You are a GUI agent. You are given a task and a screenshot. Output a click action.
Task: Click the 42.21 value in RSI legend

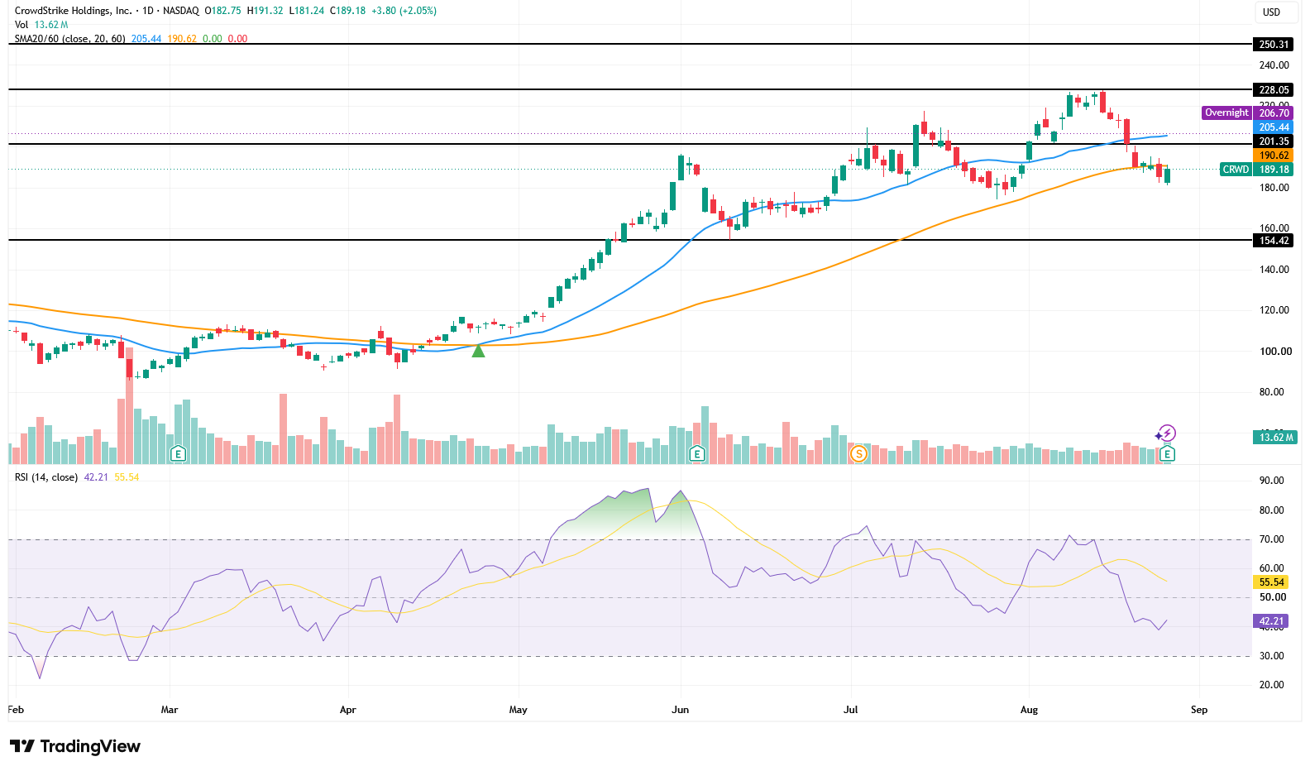(x=96, y=477)
